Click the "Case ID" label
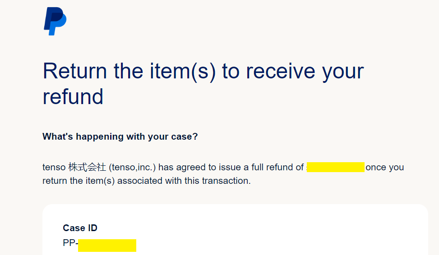This screenshot has height=255, width=439. point(80,228)
